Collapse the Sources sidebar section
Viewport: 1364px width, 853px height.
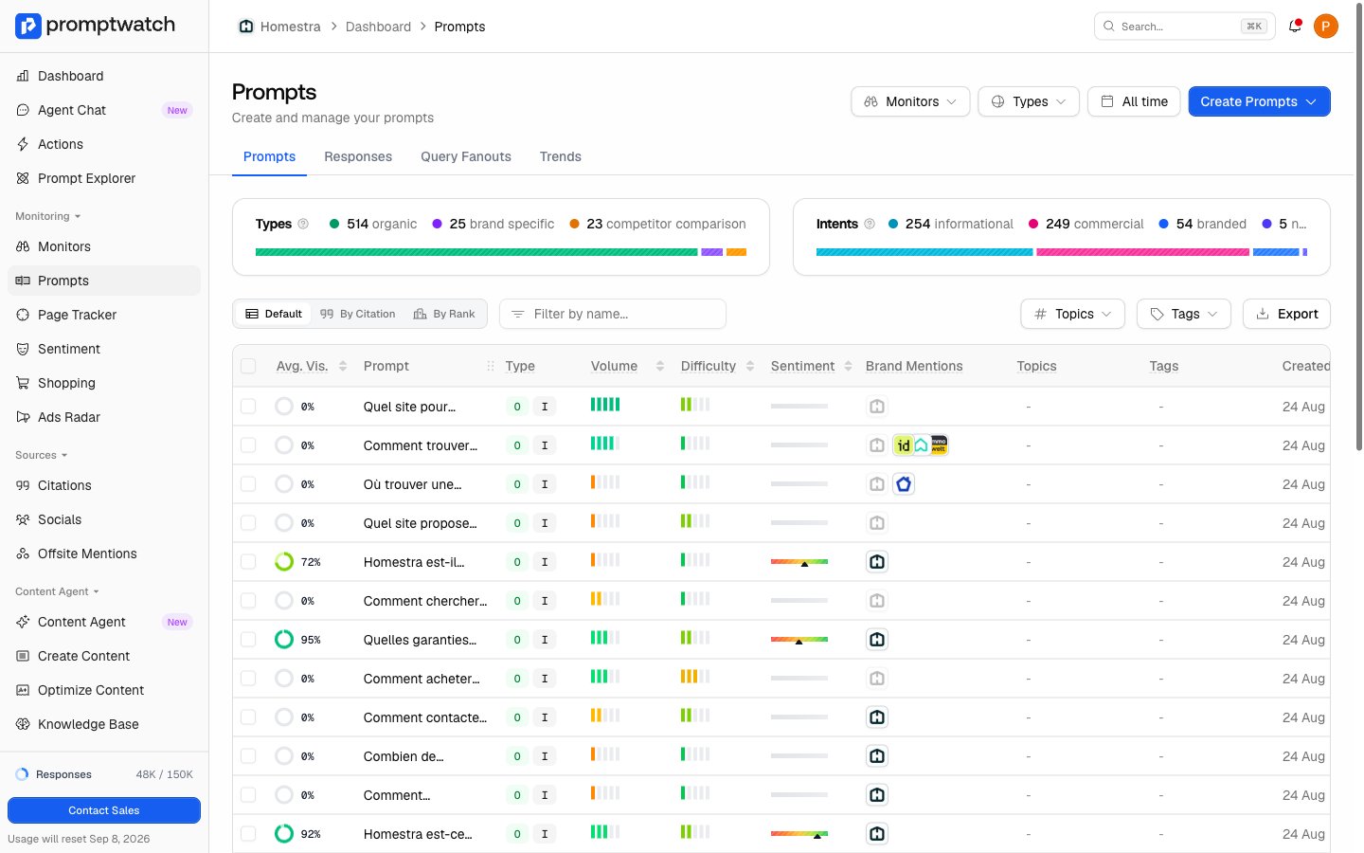[42, 455]
